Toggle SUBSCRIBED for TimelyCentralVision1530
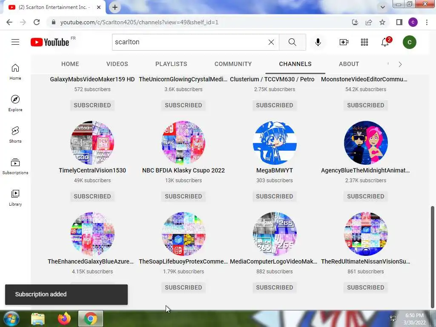The image size is (436, 327). coord(92,196)
